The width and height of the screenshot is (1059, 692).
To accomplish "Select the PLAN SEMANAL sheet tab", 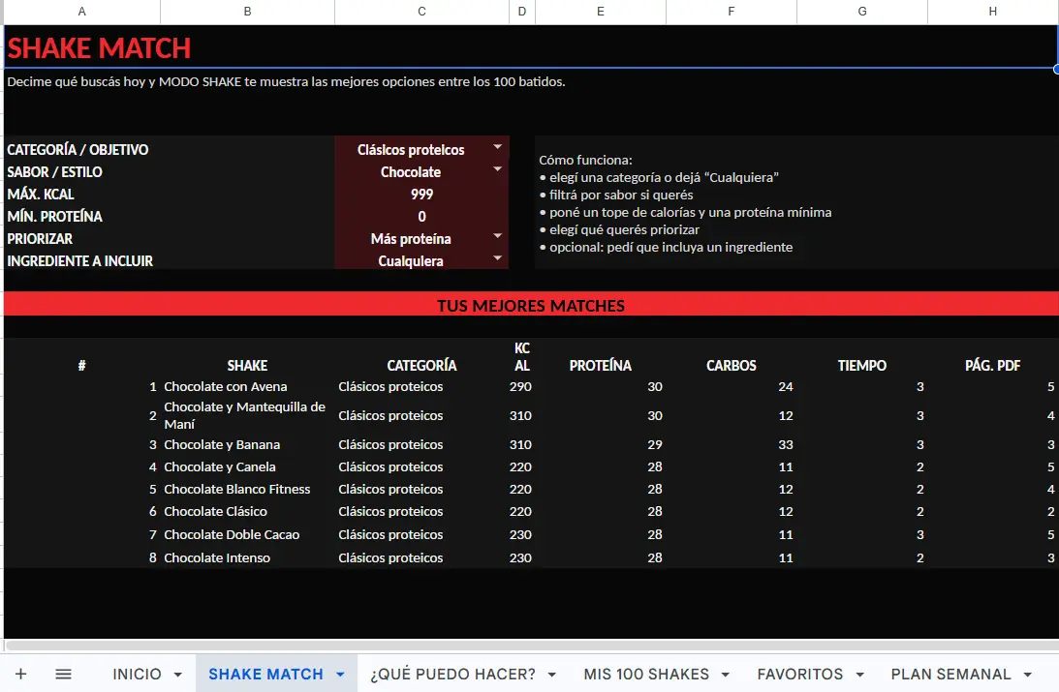I will [950, 674].
